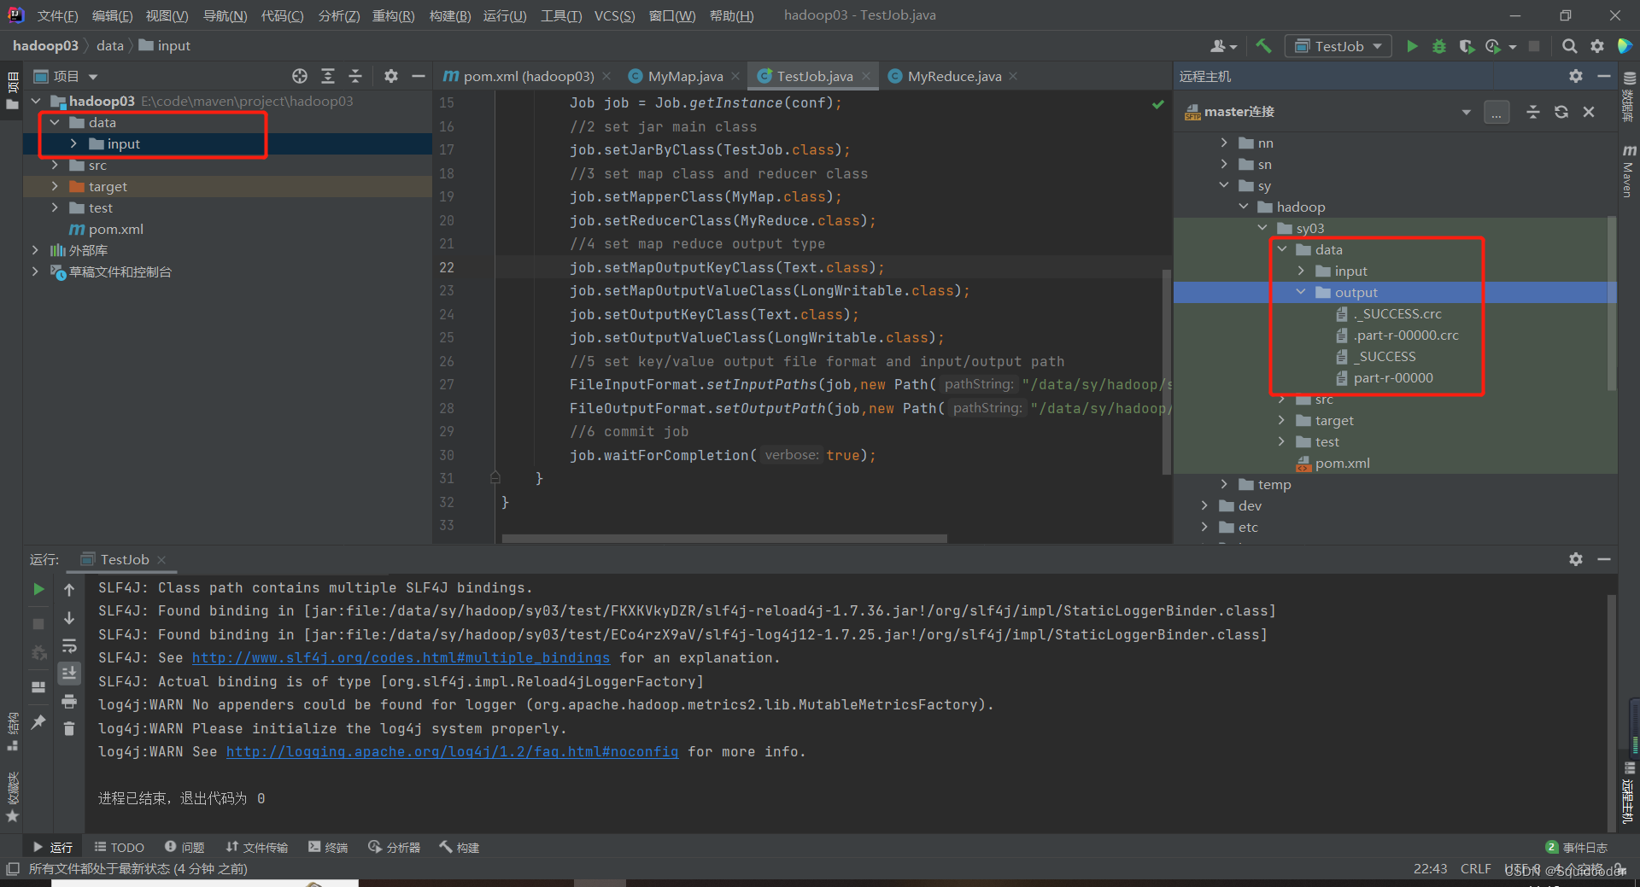Expand the remote temp folder
The height and width of the screenshot is (887, 1640).
[1224, 484]
